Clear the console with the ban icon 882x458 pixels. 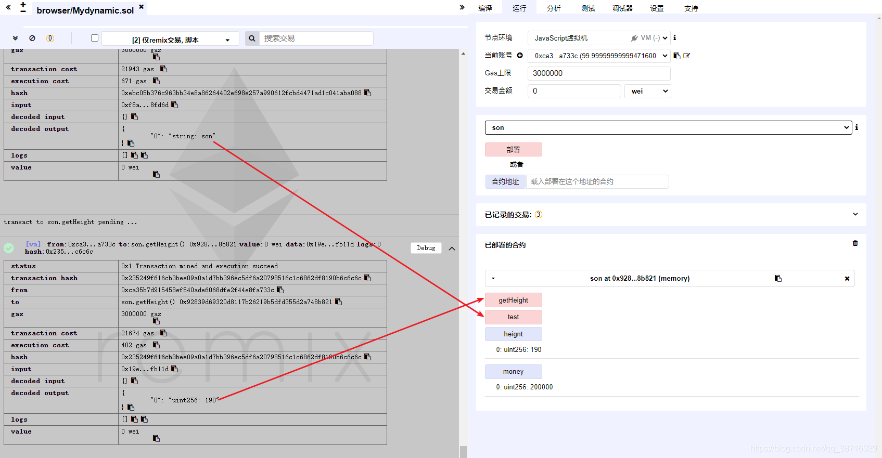pyautogui.click(x=32, y=38)
